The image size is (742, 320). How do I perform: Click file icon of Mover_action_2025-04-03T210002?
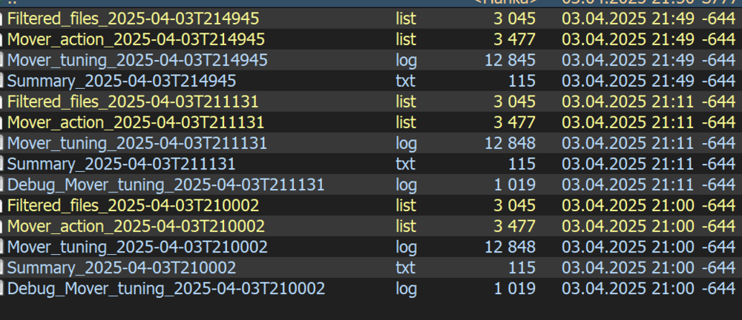click(2, 227)
